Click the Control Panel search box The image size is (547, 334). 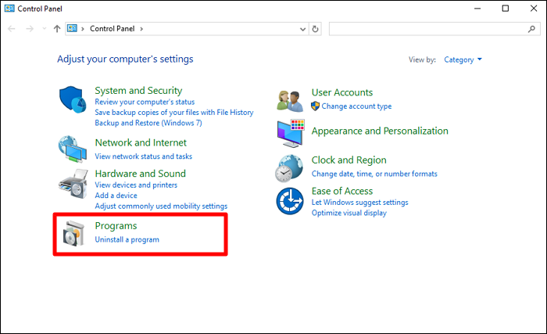click(430, 29)
